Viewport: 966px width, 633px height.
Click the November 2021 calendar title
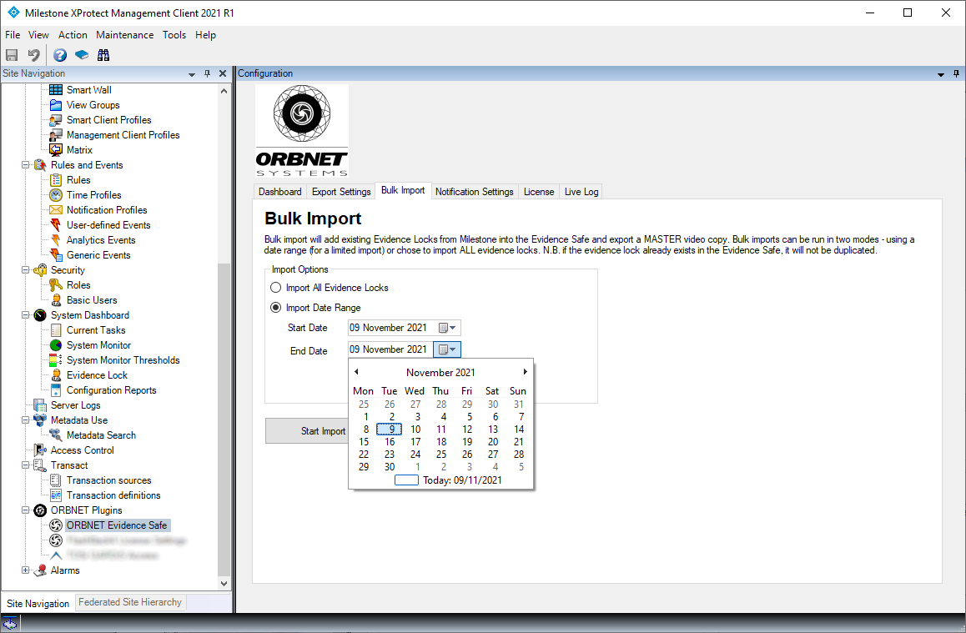click(x=440, y=373)
